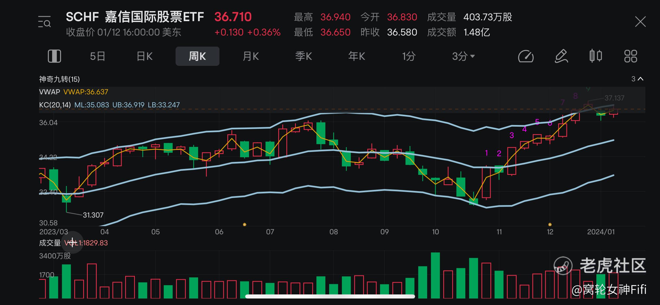Tap the VWAP indicator label
This screenshot has width=660, height=305.
coord(50,92)
